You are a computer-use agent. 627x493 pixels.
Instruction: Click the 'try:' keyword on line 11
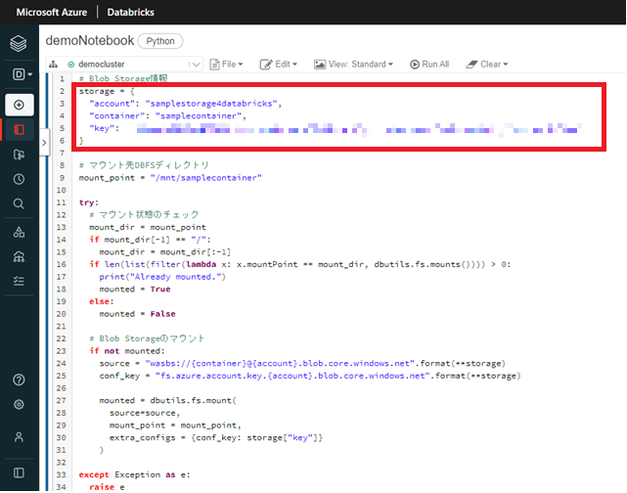click(x=89, y=202)
